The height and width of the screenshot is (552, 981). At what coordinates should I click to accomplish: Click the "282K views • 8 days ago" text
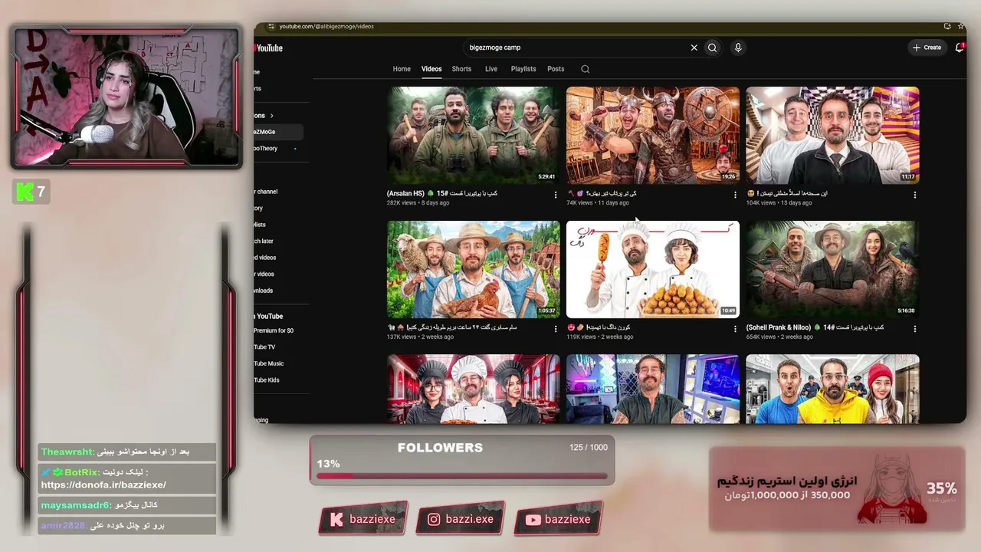pyautogui.click(x=418, y=203)
